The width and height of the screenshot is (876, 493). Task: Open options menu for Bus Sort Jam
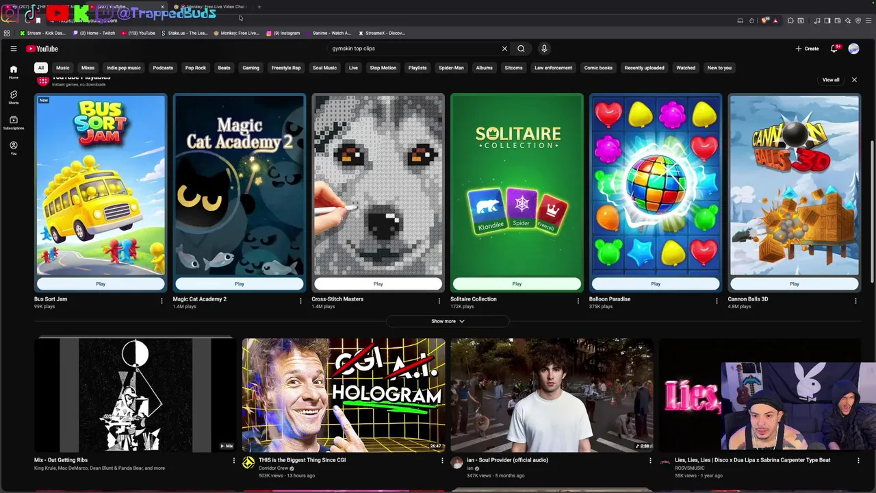tap(162, 301)
